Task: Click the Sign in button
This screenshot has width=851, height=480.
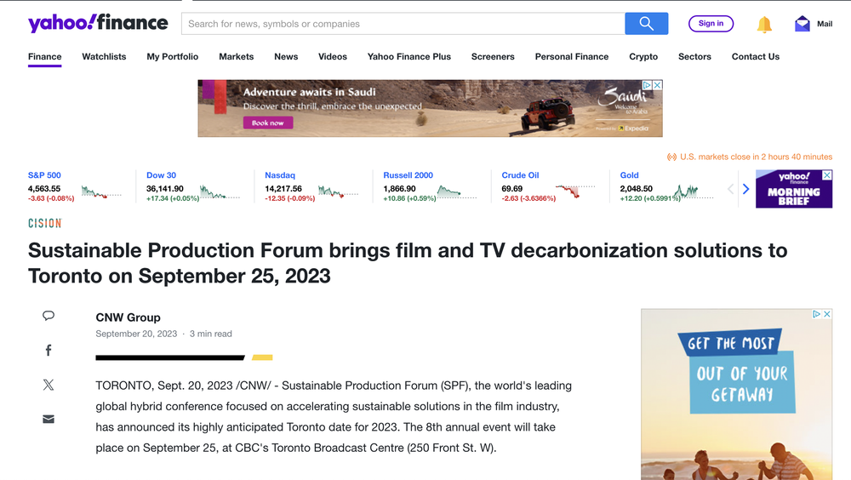Action: pyautogui.click(x=711, y=23)
